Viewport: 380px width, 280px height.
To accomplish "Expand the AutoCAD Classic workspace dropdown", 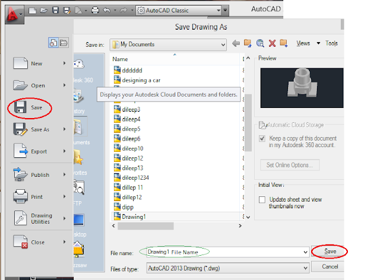I will [218, 11].
